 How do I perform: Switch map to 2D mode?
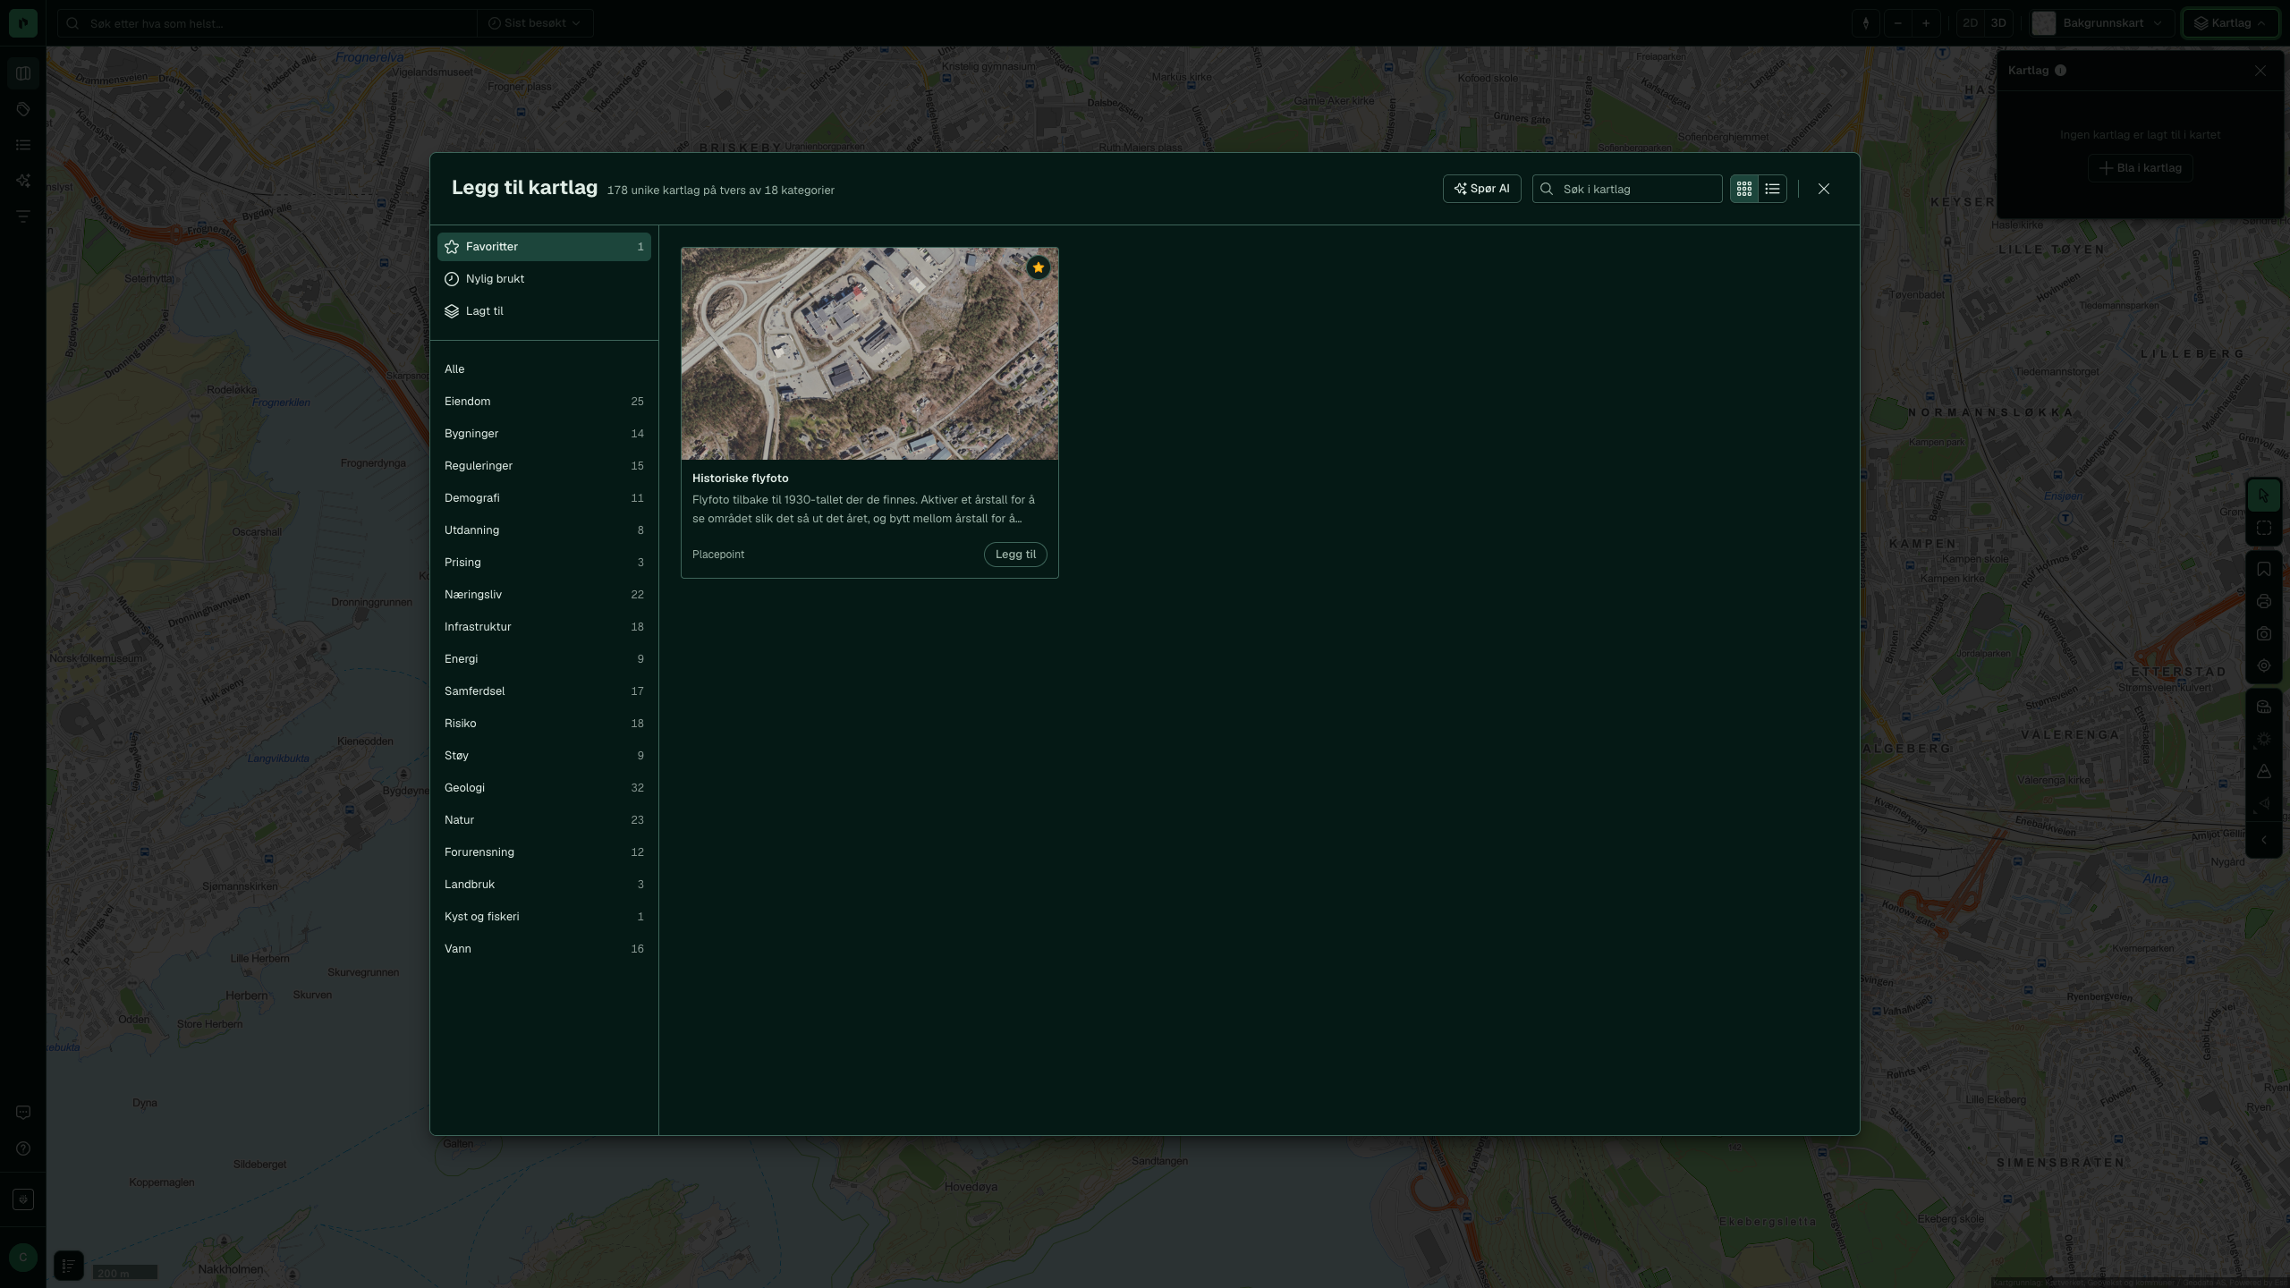click(x=1970, y=23)
